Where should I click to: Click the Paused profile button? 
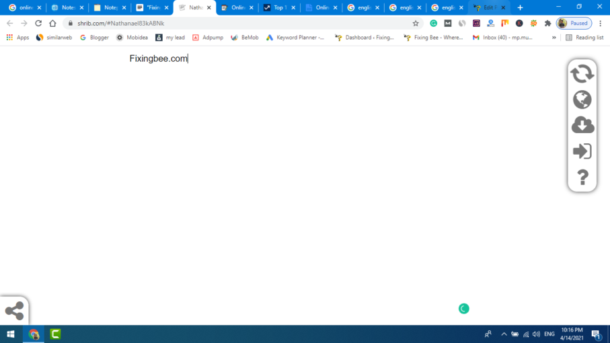pos(574,24)
